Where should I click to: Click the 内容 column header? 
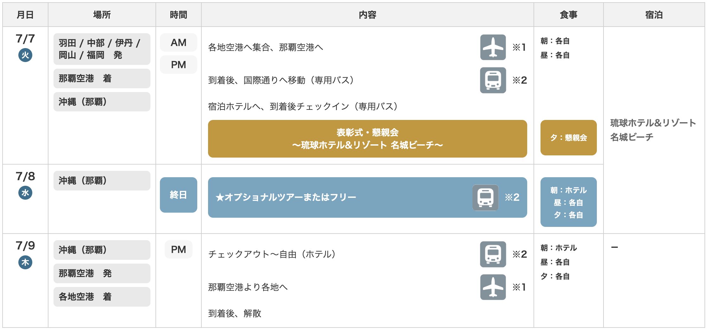[367, 15]
